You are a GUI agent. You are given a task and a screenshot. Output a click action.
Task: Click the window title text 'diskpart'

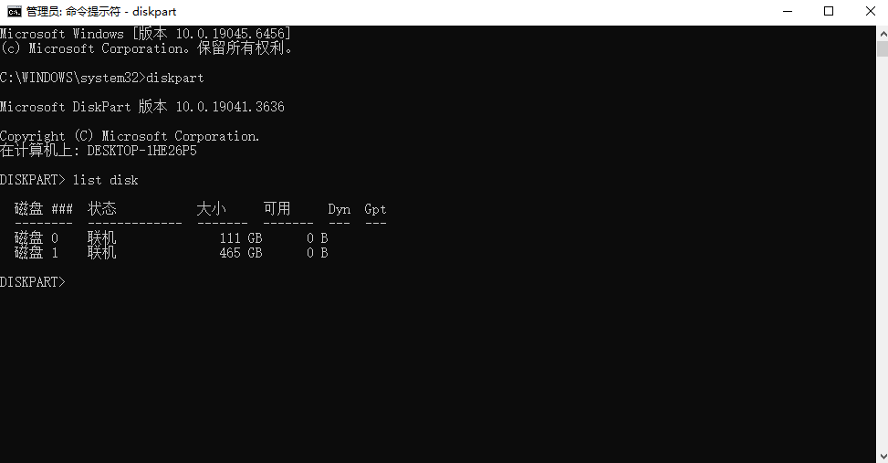[154, 12]
